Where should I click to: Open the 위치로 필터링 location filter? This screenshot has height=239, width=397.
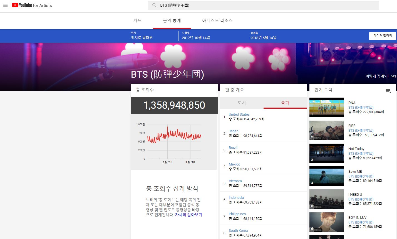(x=142, y=37)
